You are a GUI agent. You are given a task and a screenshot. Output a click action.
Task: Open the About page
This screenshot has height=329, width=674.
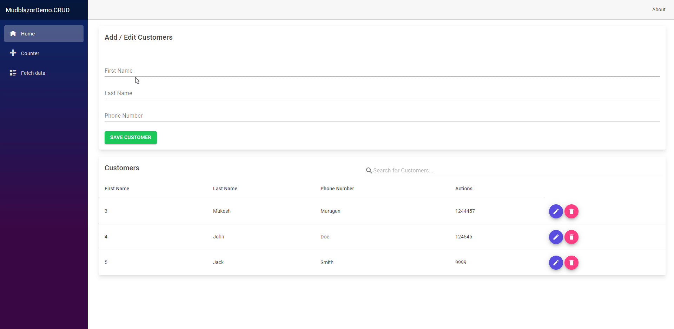pyautogui.click(x=659, y=9)
